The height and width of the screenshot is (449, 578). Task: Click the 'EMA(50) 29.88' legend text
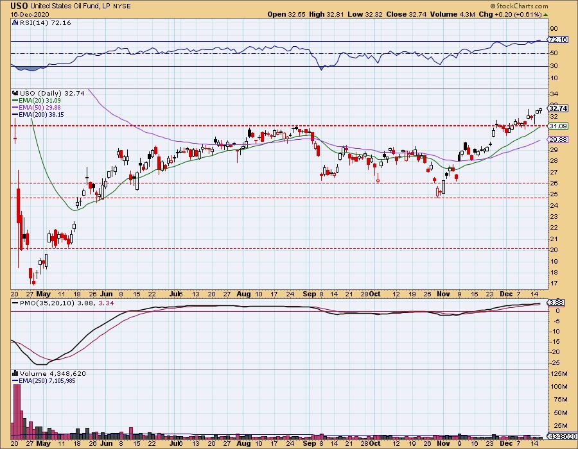[x=40, y=108]
